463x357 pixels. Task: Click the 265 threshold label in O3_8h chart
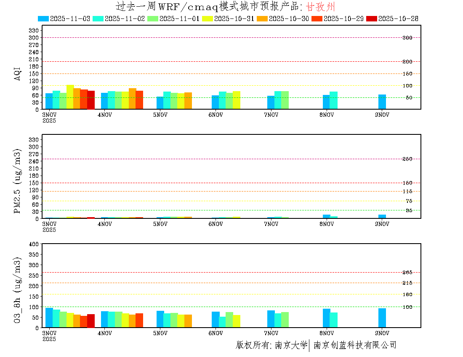407,272
